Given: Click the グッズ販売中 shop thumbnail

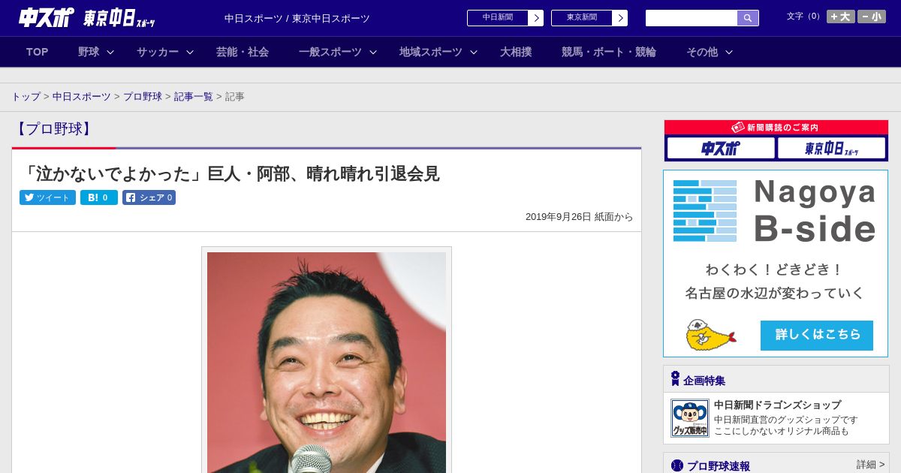Looking at the screenshot, I should point(690,418).
